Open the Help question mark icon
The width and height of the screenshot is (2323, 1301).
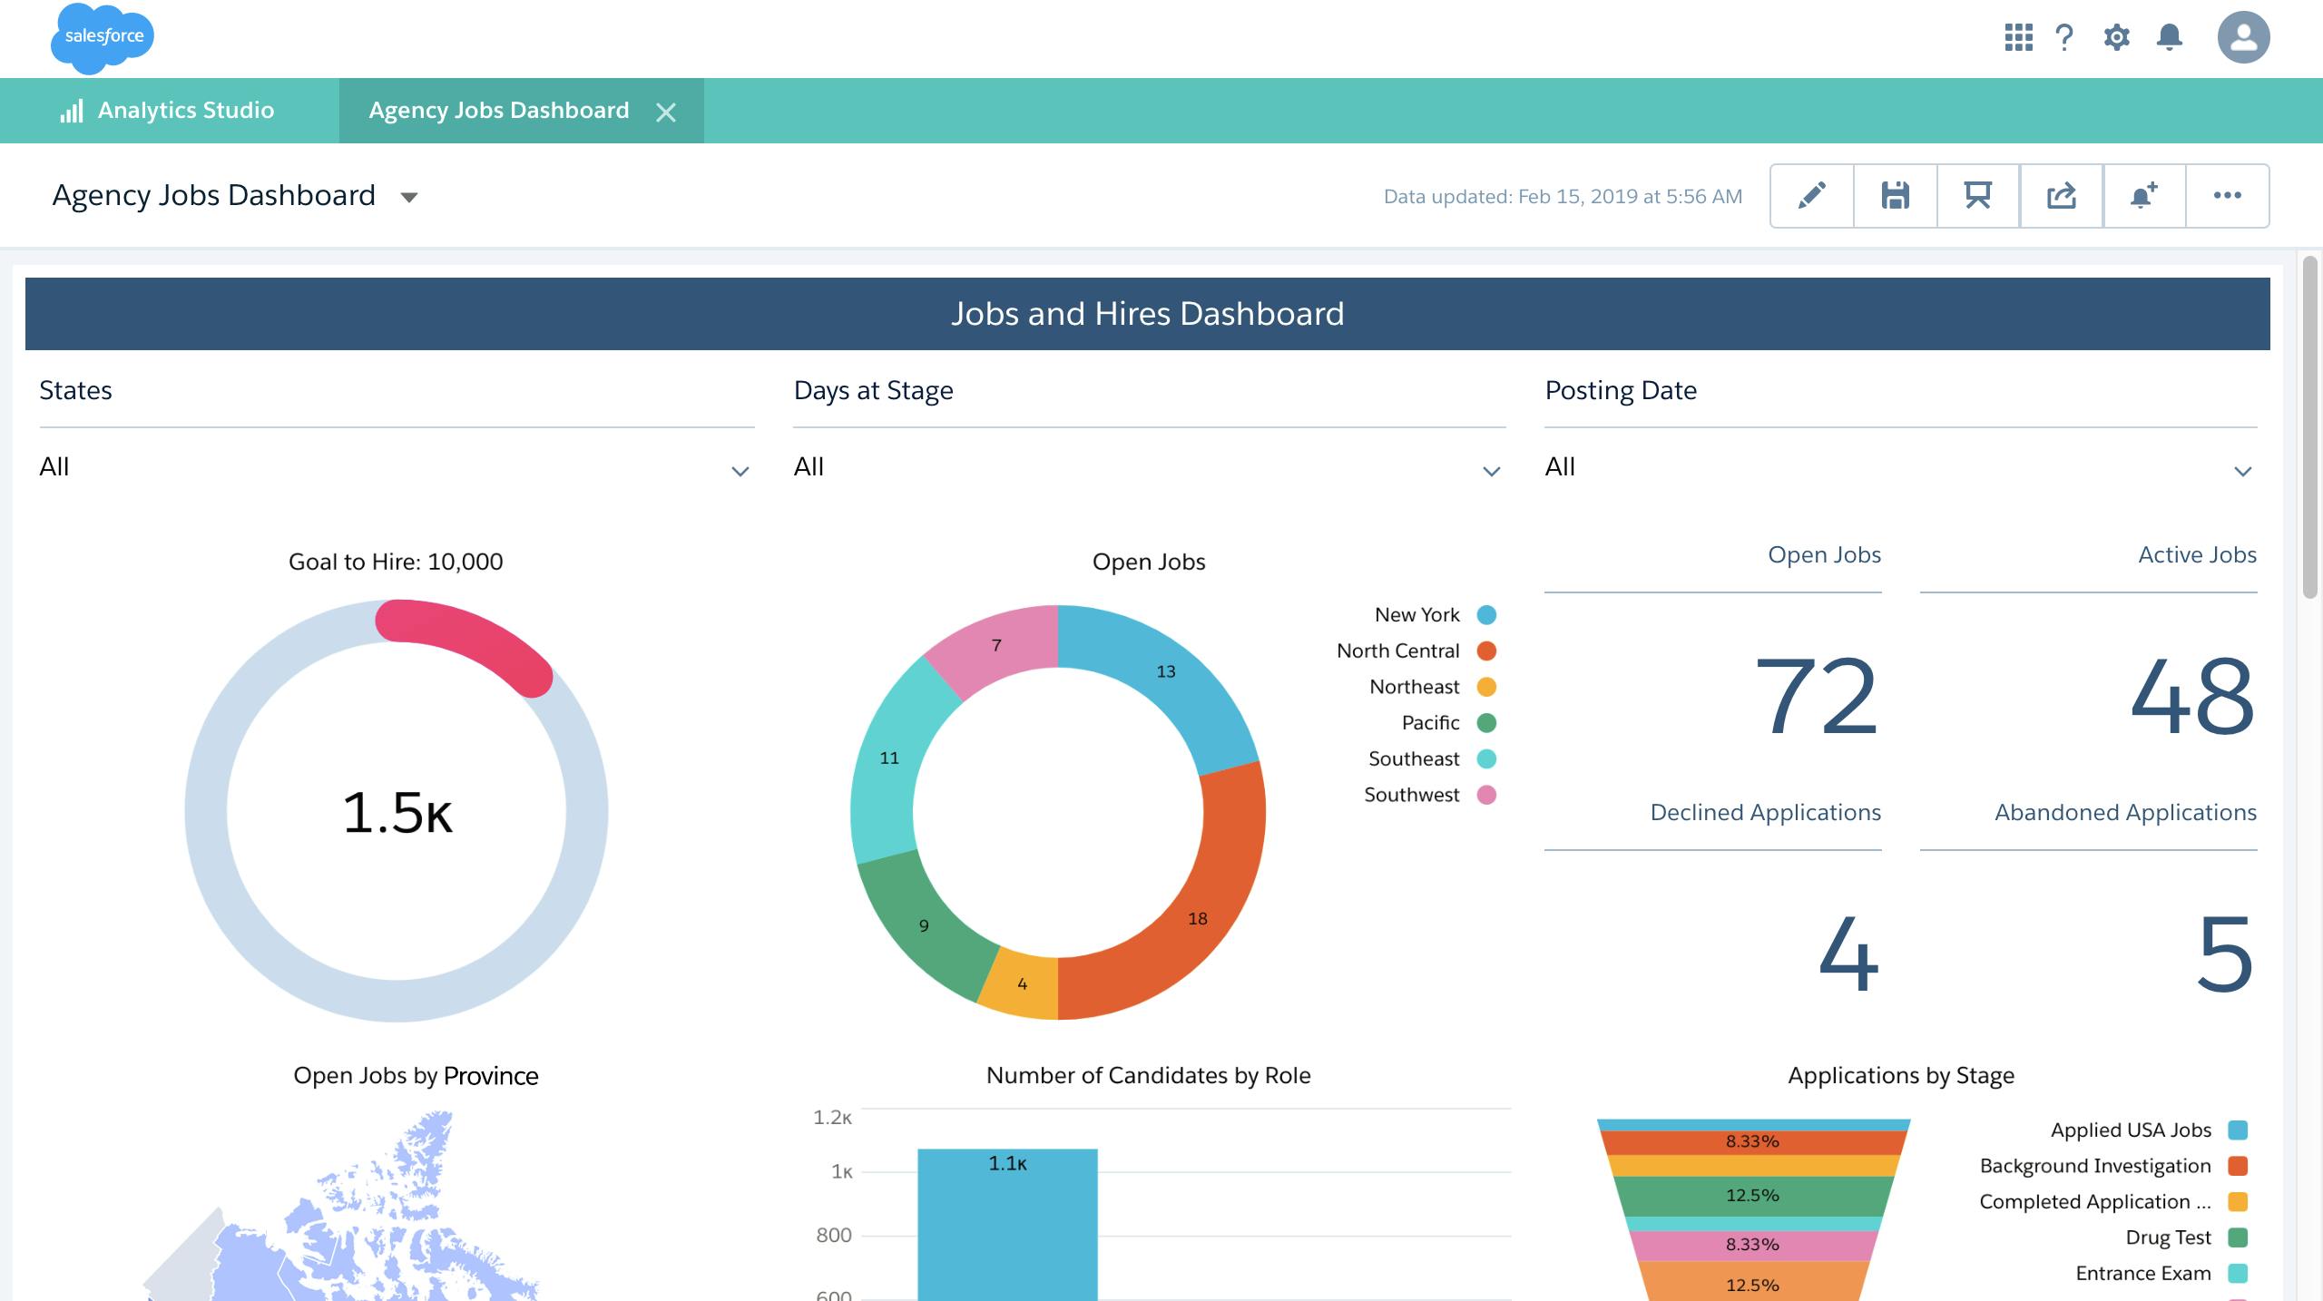coord(2064,37)
